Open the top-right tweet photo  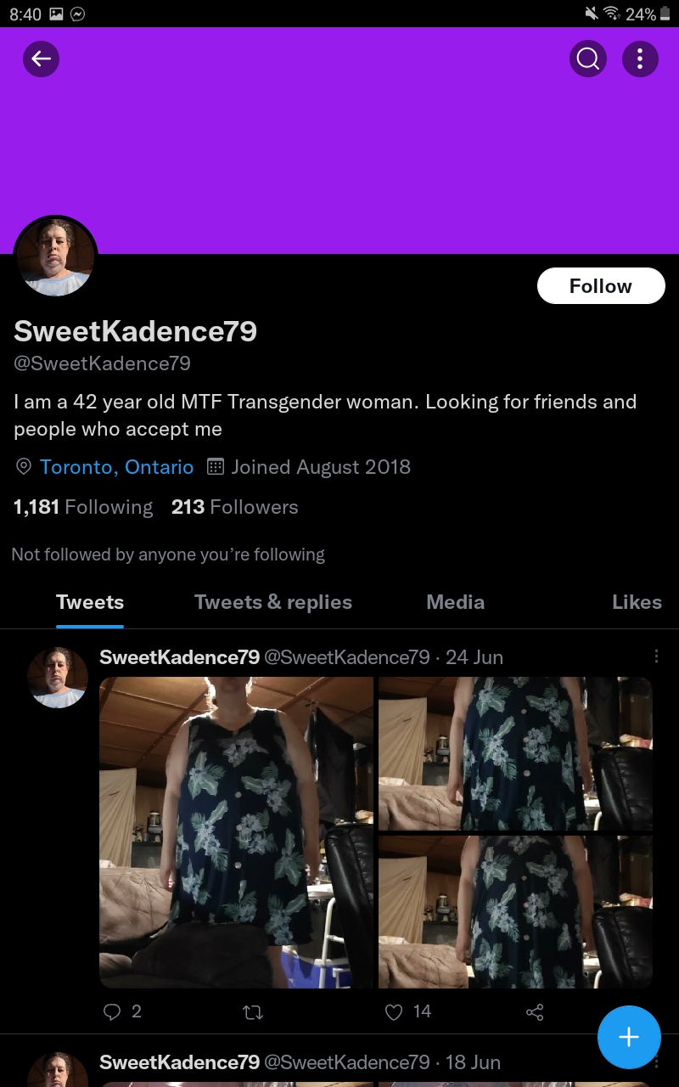click(x=515, y=753)
